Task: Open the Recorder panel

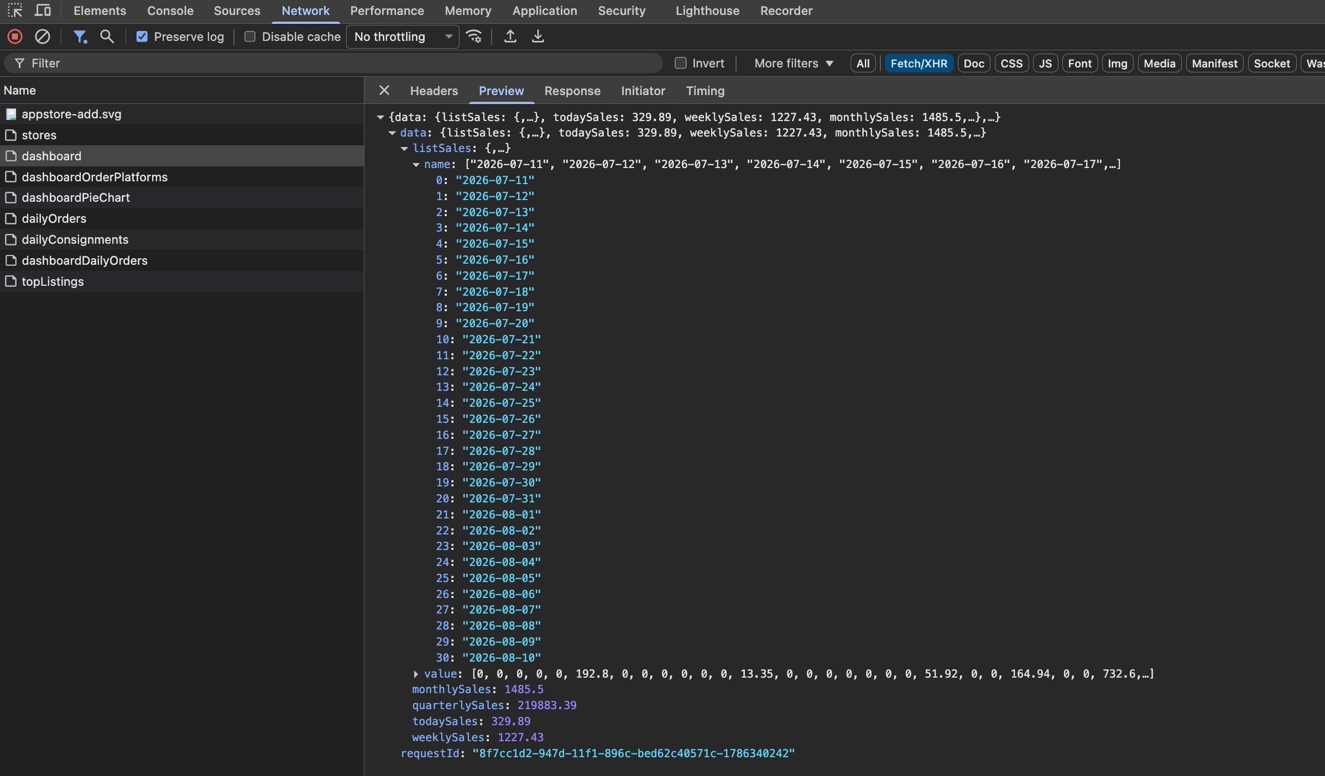Action: tap(786, 11)
